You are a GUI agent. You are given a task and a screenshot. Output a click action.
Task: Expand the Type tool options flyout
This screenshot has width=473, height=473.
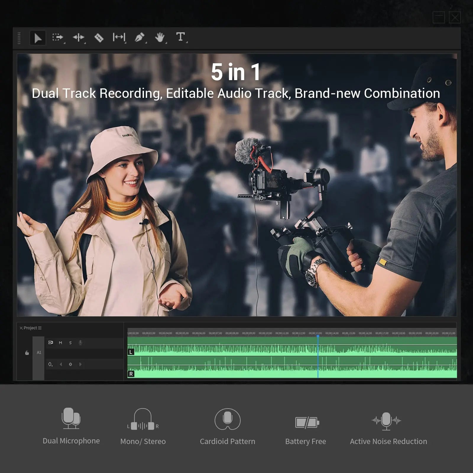pos(187,42)
